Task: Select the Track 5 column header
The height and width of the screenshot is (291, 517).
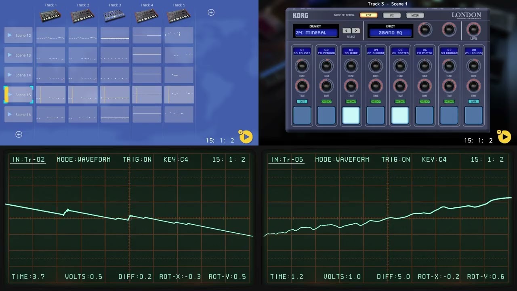Action: pos(179,5)
